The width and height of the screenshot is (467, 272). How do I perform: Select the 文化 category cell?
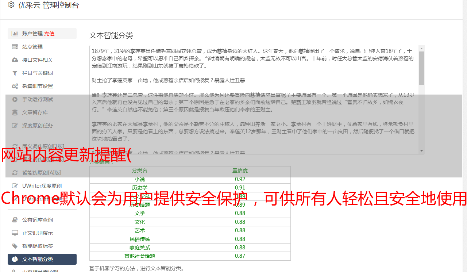[140, 222]
